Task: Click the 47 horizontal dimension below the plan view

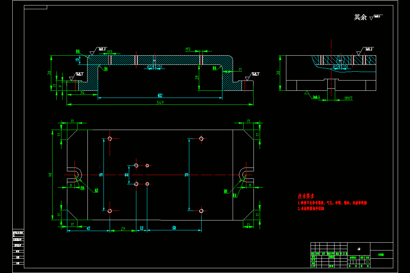Action: (88, 228)
